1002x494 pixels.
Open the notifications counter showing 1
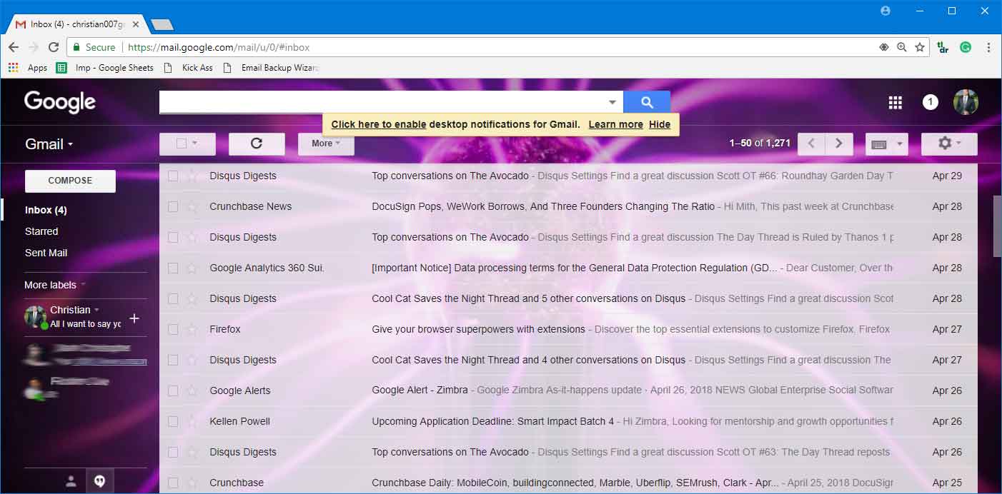click(930, 102)
